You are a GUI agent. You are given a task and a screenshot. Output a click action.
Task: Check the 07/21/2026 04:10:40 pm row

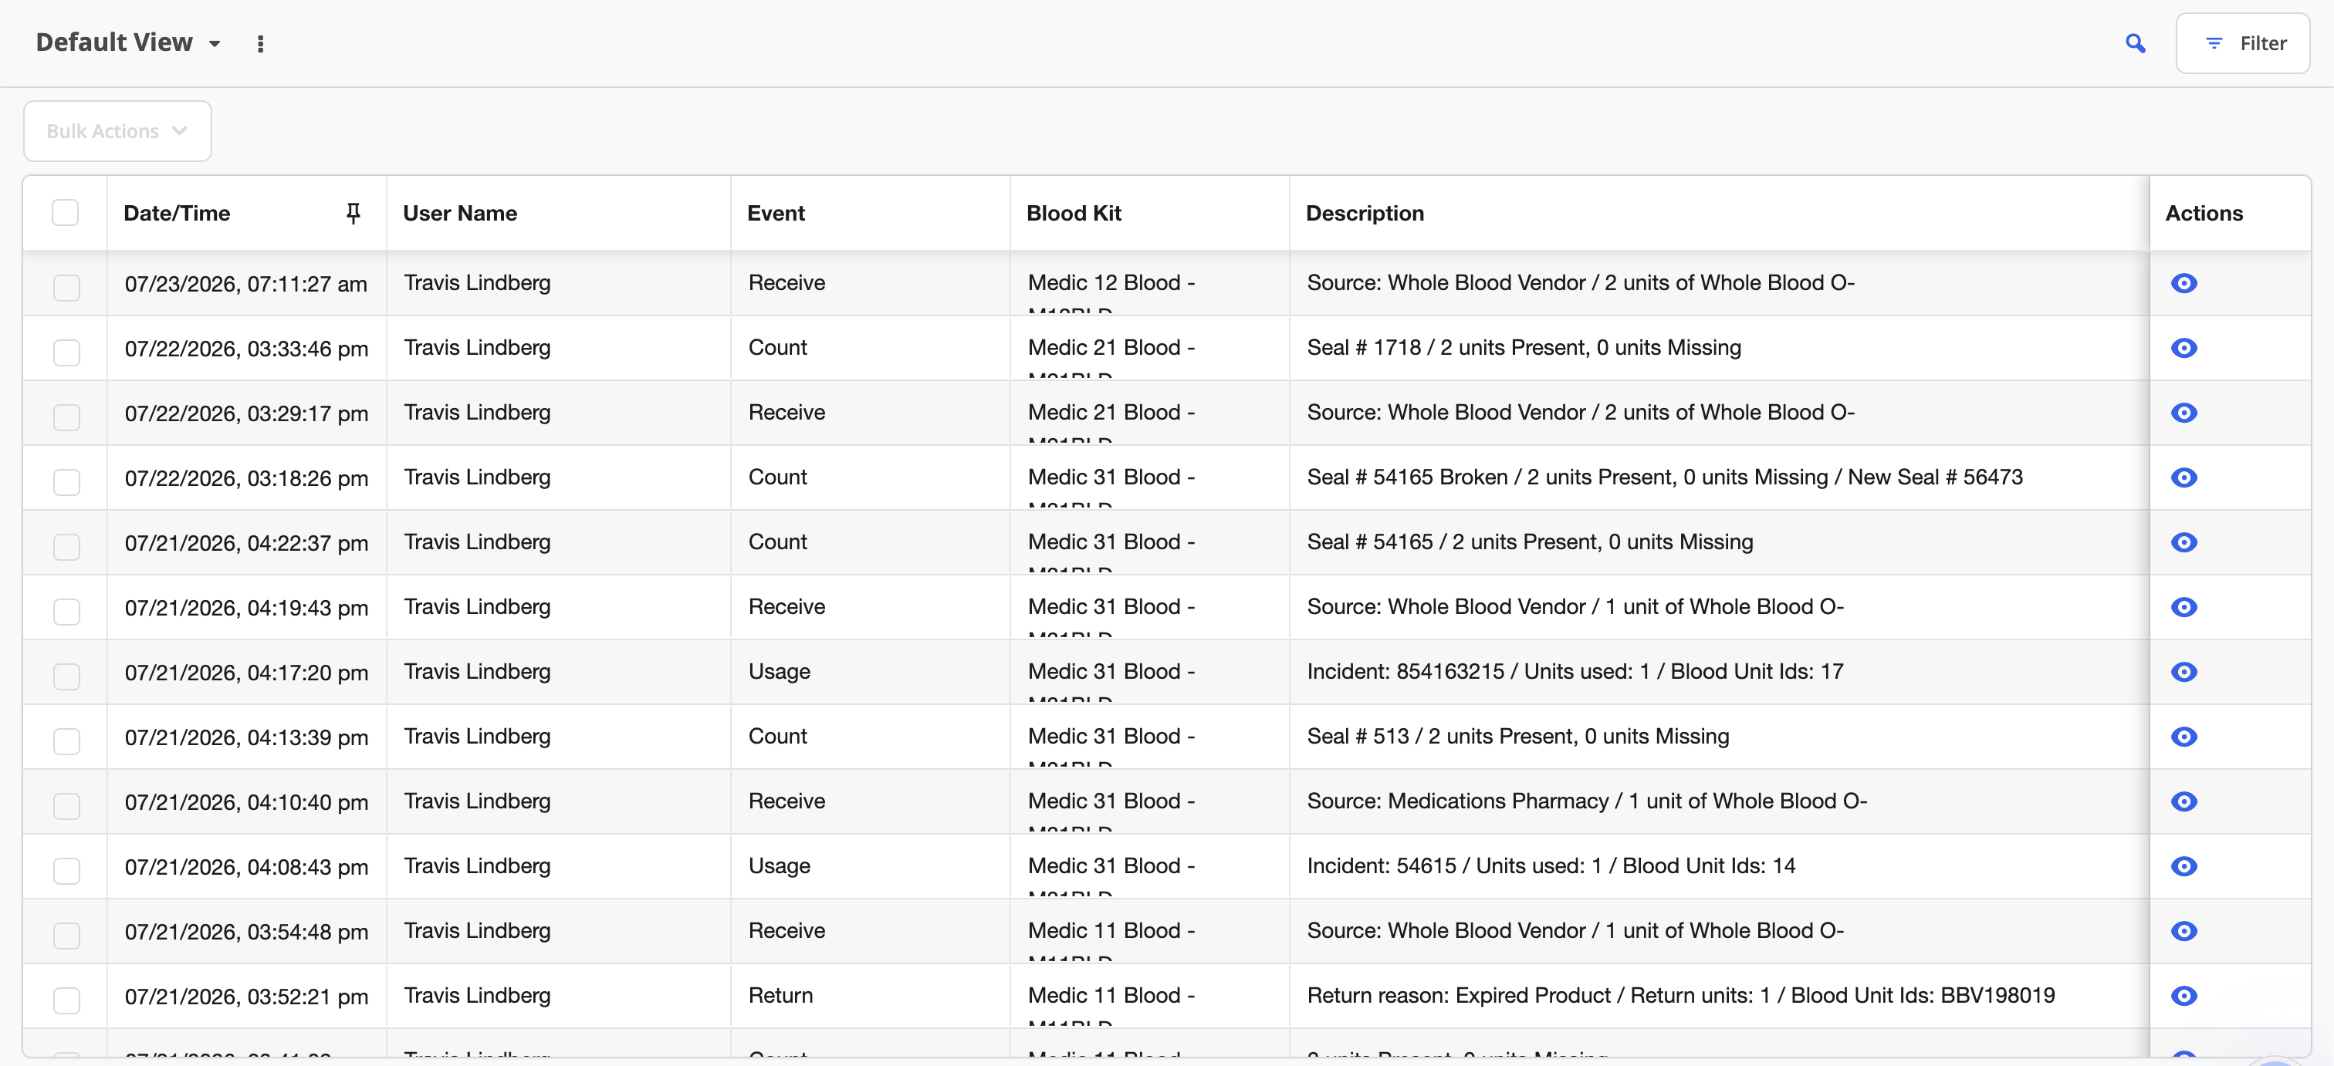pos(66,805)
